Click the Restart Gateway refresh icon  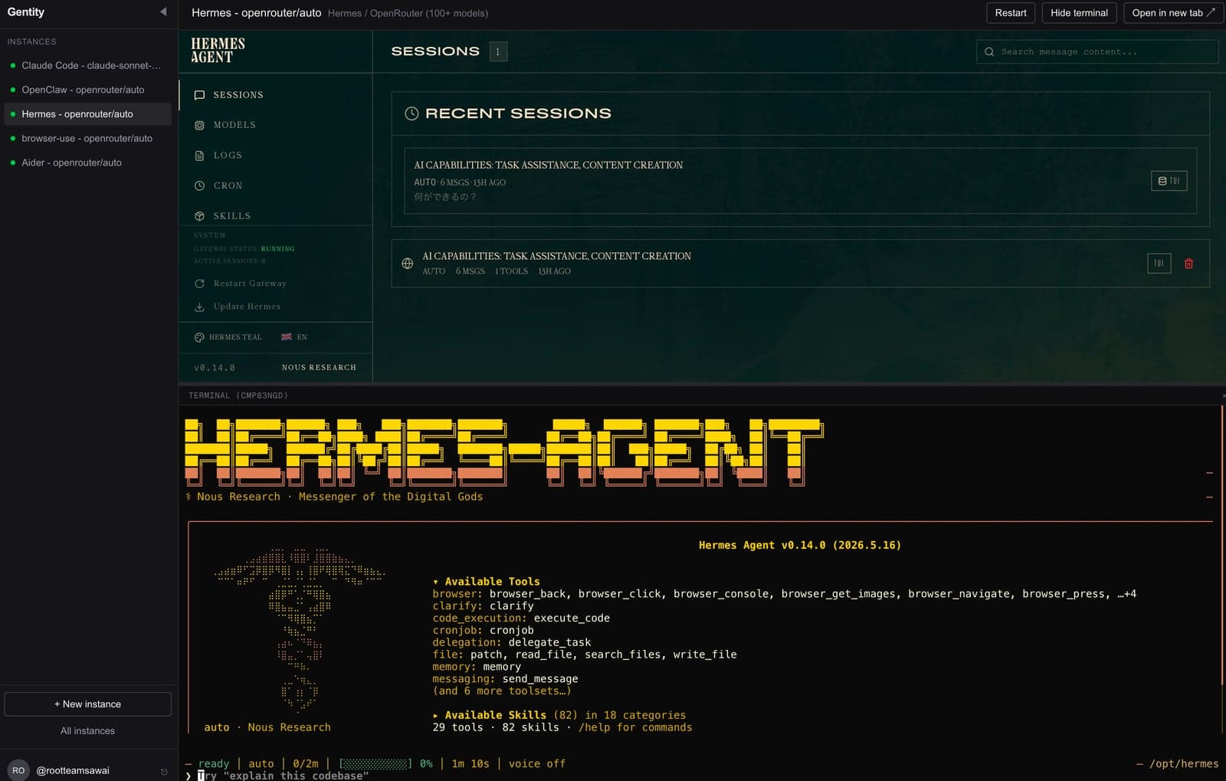pos(199,284)
